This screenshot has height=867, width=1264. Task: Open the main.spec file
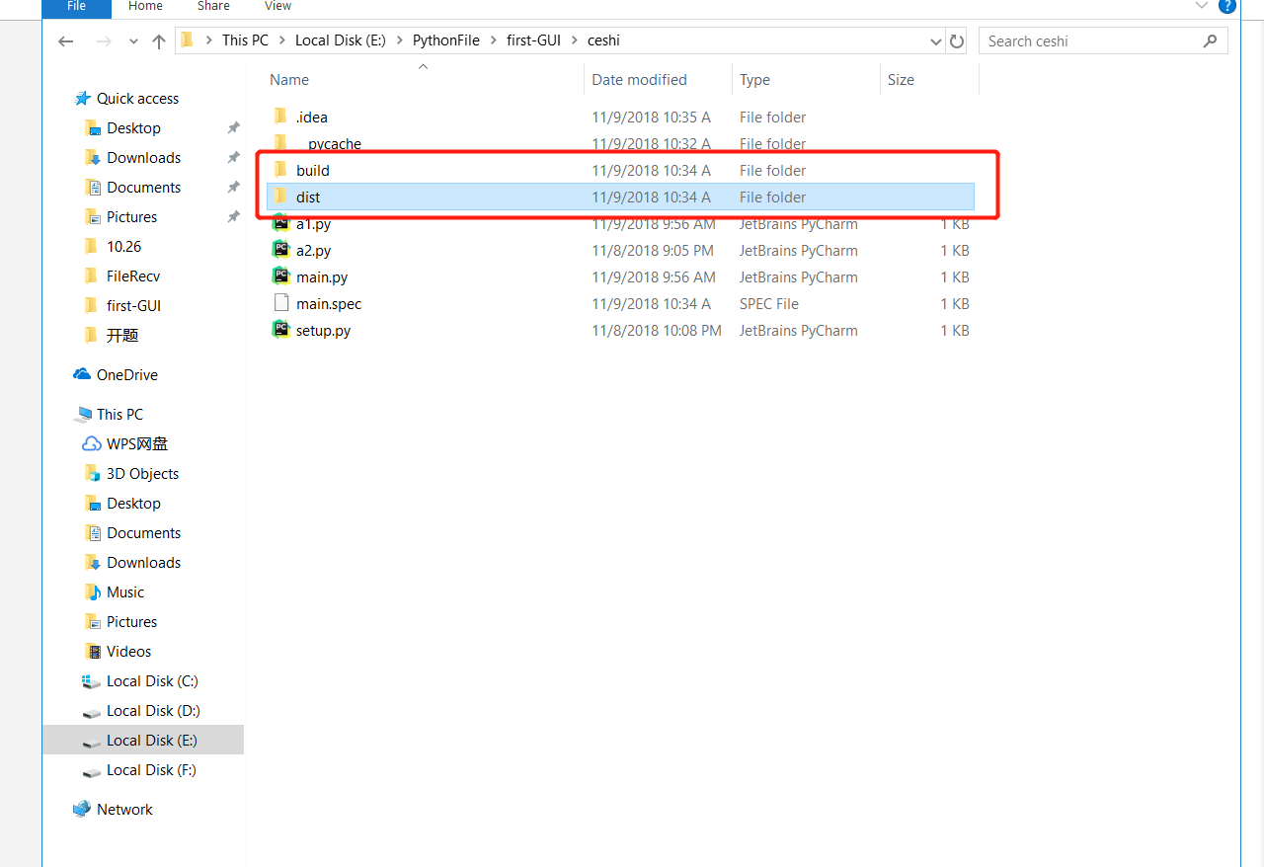[329, 303]
